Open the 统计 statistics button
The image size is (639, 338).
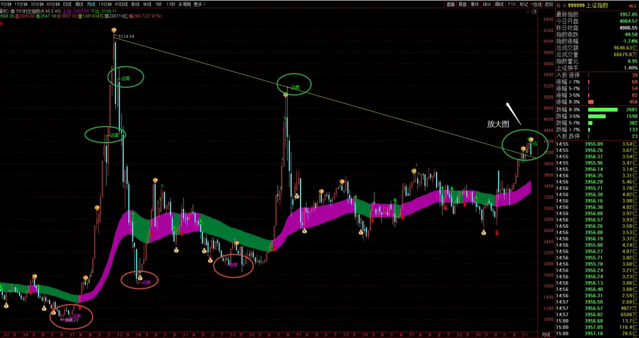pyautogui.click(x=487, y=5)
